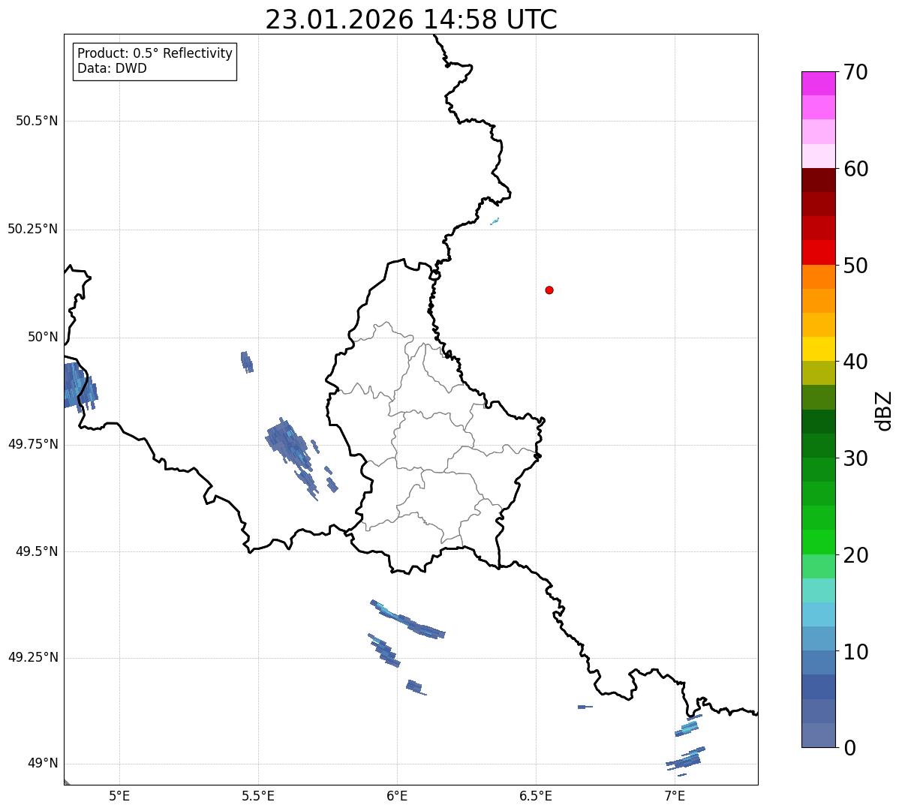
Task: Click the turquoise swatch near 17 dBZ
Action: click(x=818, y=590)
